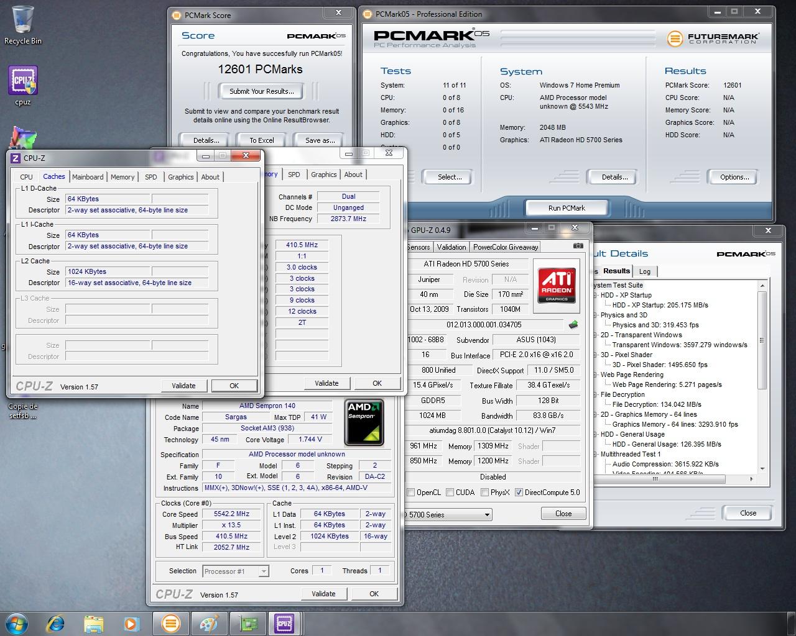Click GPU-Z camera screenshot icon
Viewport: 796px width, 636px height.
578,246
